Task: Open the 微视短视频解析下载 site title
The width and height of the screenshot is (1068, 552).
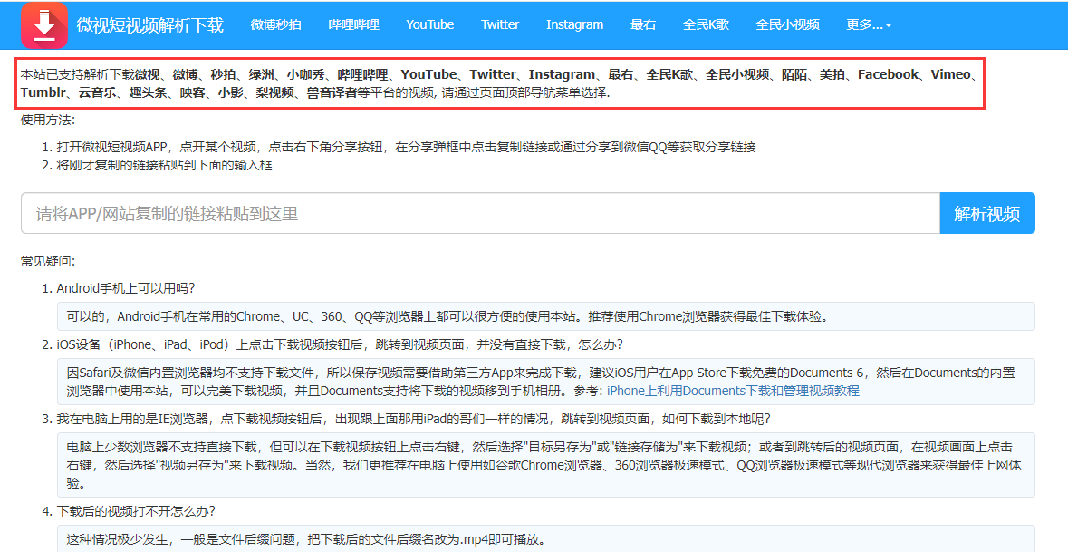Action: [x=149, y=25]
